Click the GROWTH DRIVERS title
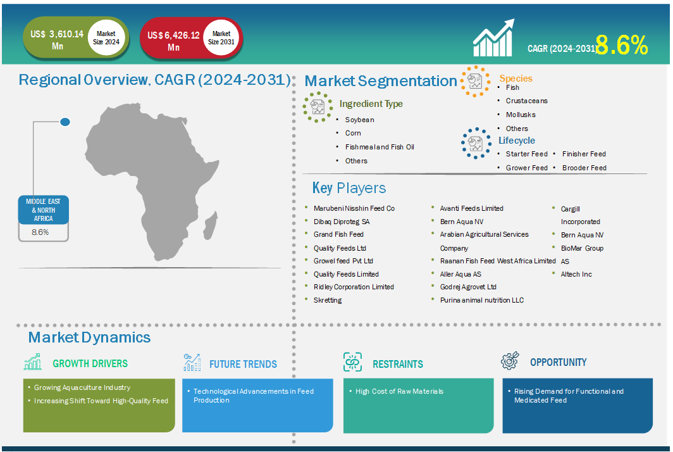Viewport: 673px width, 452px height. (x=90, y=363)
